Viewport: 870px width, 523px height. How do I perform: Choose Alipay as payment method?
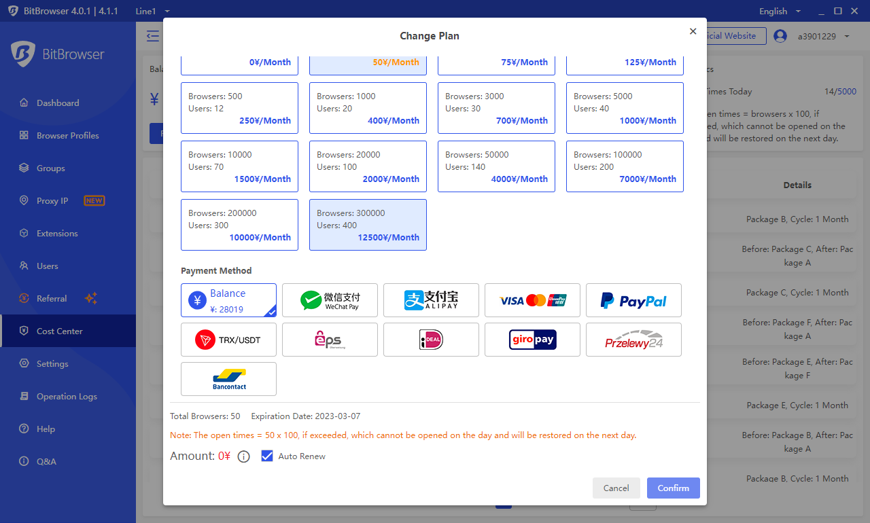431,300
